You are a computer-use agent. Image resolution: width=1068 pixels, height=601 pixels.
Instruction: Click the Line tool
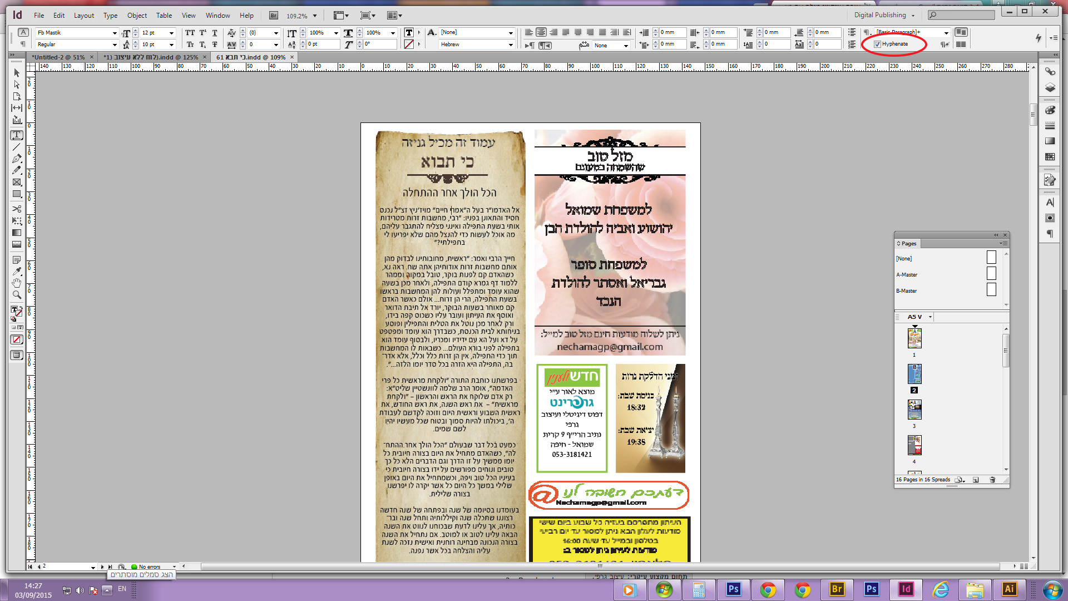[17, 147]
